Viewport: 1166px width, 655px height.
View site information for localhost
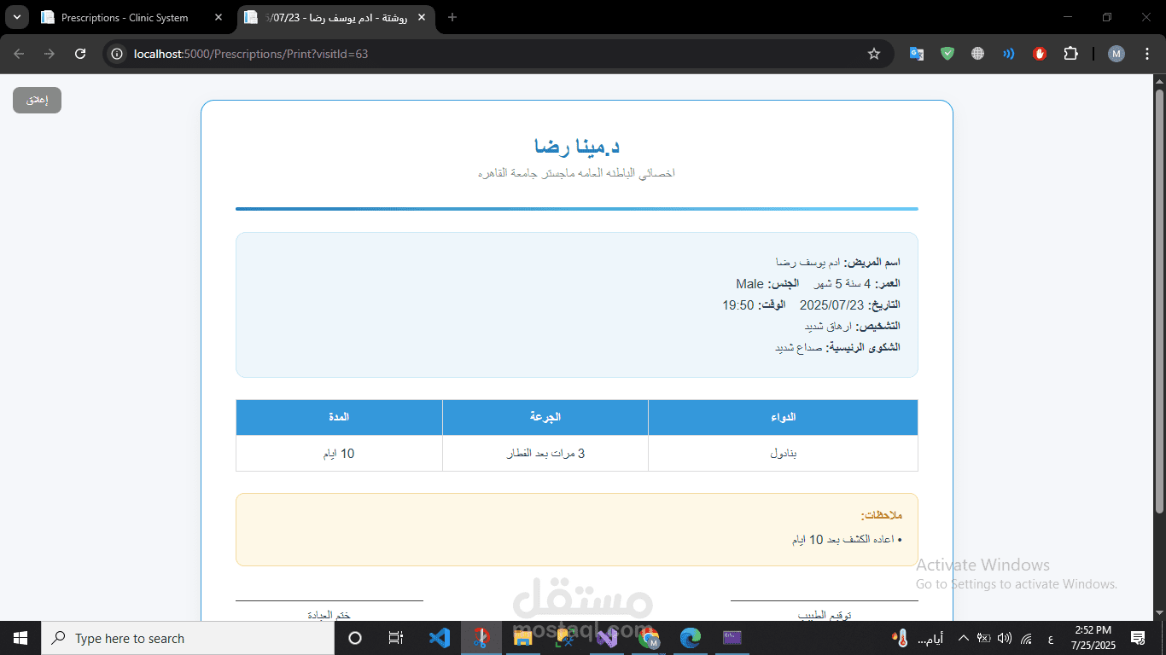(x=118, y=54)
